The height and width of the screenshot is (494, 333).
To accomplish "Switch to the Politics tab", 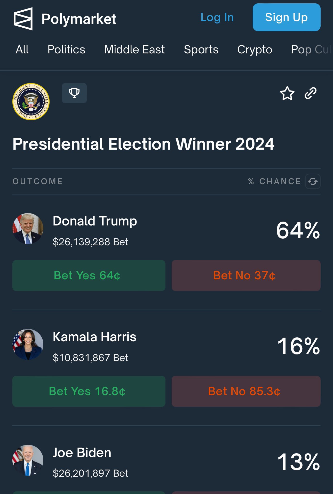I will coord(66,50).
